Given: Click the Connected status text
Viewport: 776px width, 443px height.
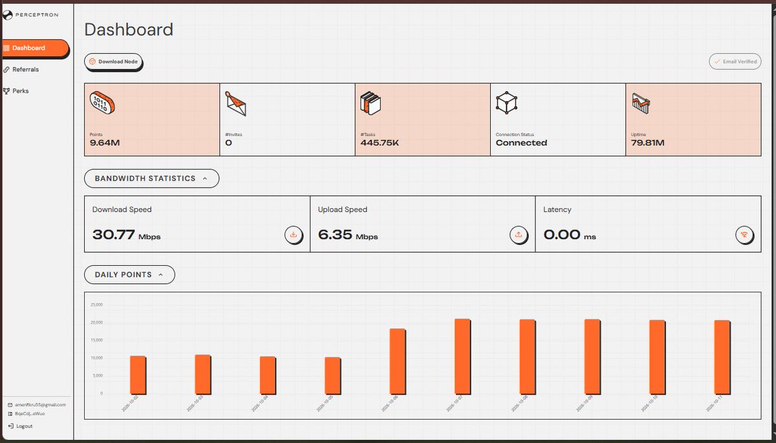Looking at the screenshot, I should [521, 143].
